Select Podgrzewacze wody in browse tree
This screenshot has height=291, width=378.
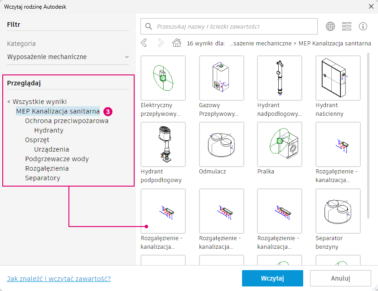pos(57,159)
